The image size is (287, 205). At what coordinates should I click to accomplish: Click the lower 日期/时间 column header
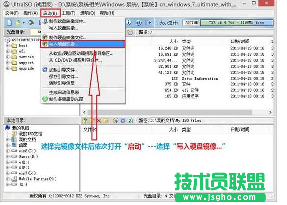[x=240, y=130]
